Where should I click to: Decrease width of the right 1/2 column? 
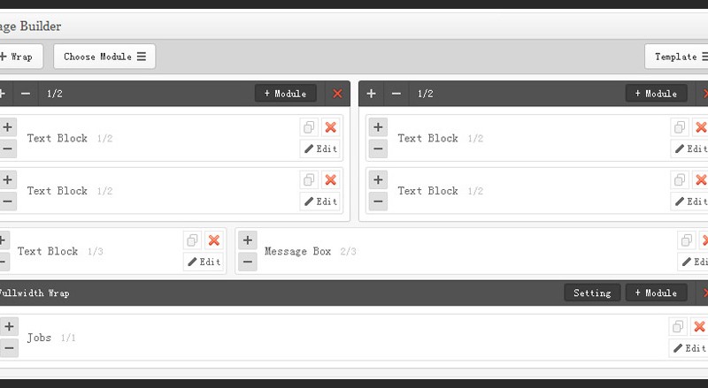pyautogui.click(x=396, y=94)
